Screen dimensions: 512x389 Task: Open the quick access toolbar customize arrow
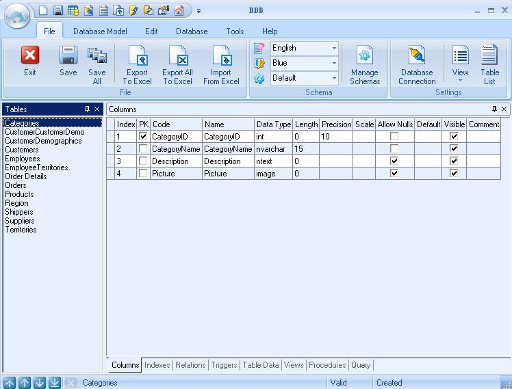pyautogui.click(x=199, y=11)
